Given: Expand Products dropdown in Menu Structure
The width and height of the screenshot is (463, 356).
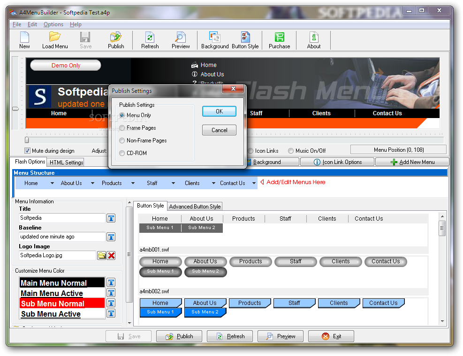Looking at the screenshot, I should (x=133, y=183).
